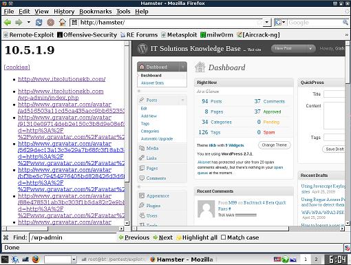Click the Appearance icon in sidebar
Screen dimensions: 351x265
tap(142, 195)
